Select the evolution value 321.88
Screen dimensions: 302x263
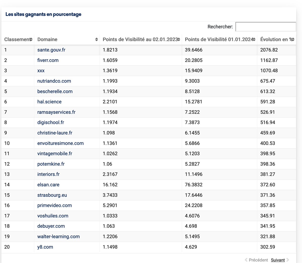coord(268,237)
